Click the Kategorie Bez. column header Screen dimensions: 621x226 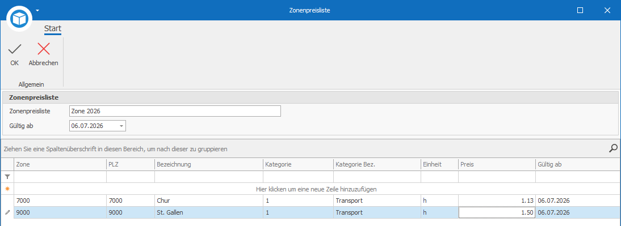377,164
